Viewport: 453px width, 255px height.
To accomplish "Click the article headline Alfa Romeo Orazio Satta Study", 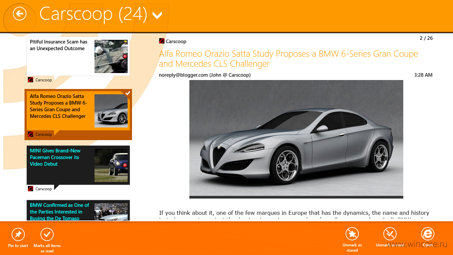I will click(x=289, y=59).
